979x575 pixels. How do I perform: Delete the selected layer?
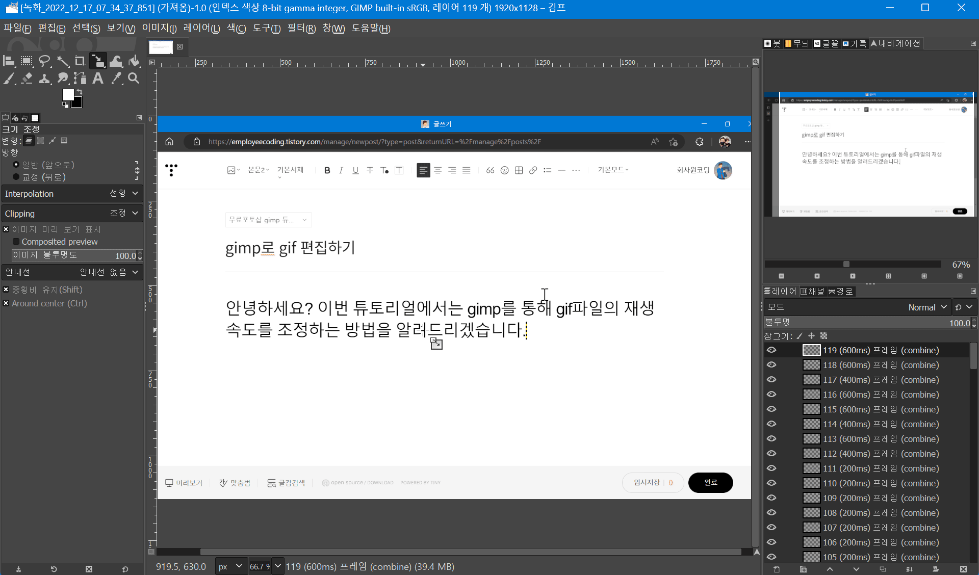coord(963,569)
